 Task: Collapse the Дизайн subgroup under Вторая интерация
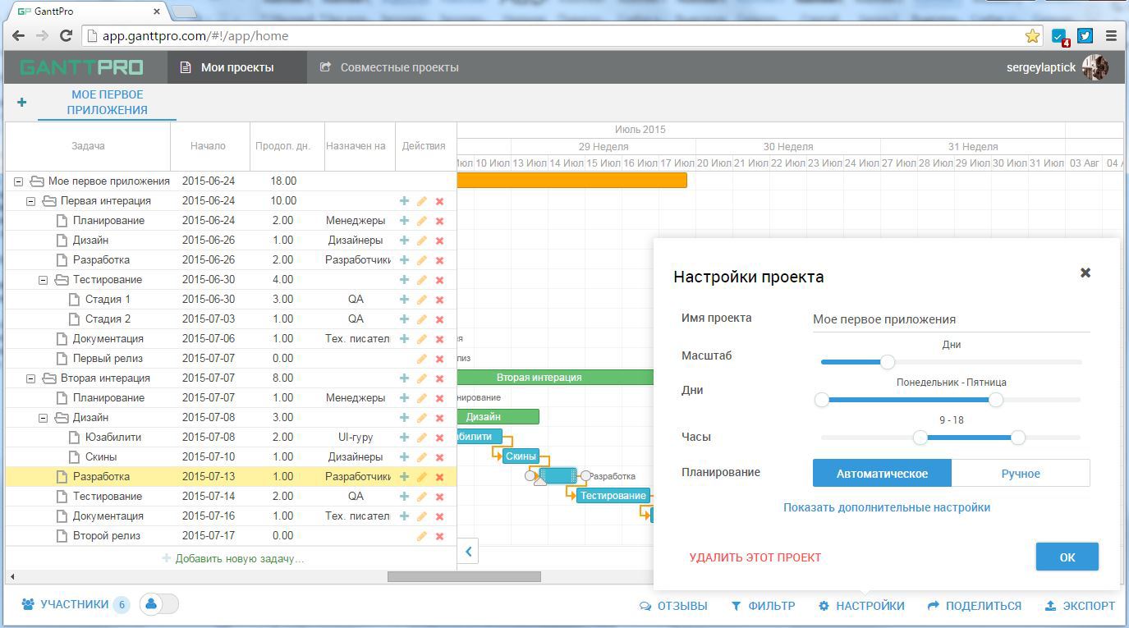pyautogui.click(x=44, y=418)
